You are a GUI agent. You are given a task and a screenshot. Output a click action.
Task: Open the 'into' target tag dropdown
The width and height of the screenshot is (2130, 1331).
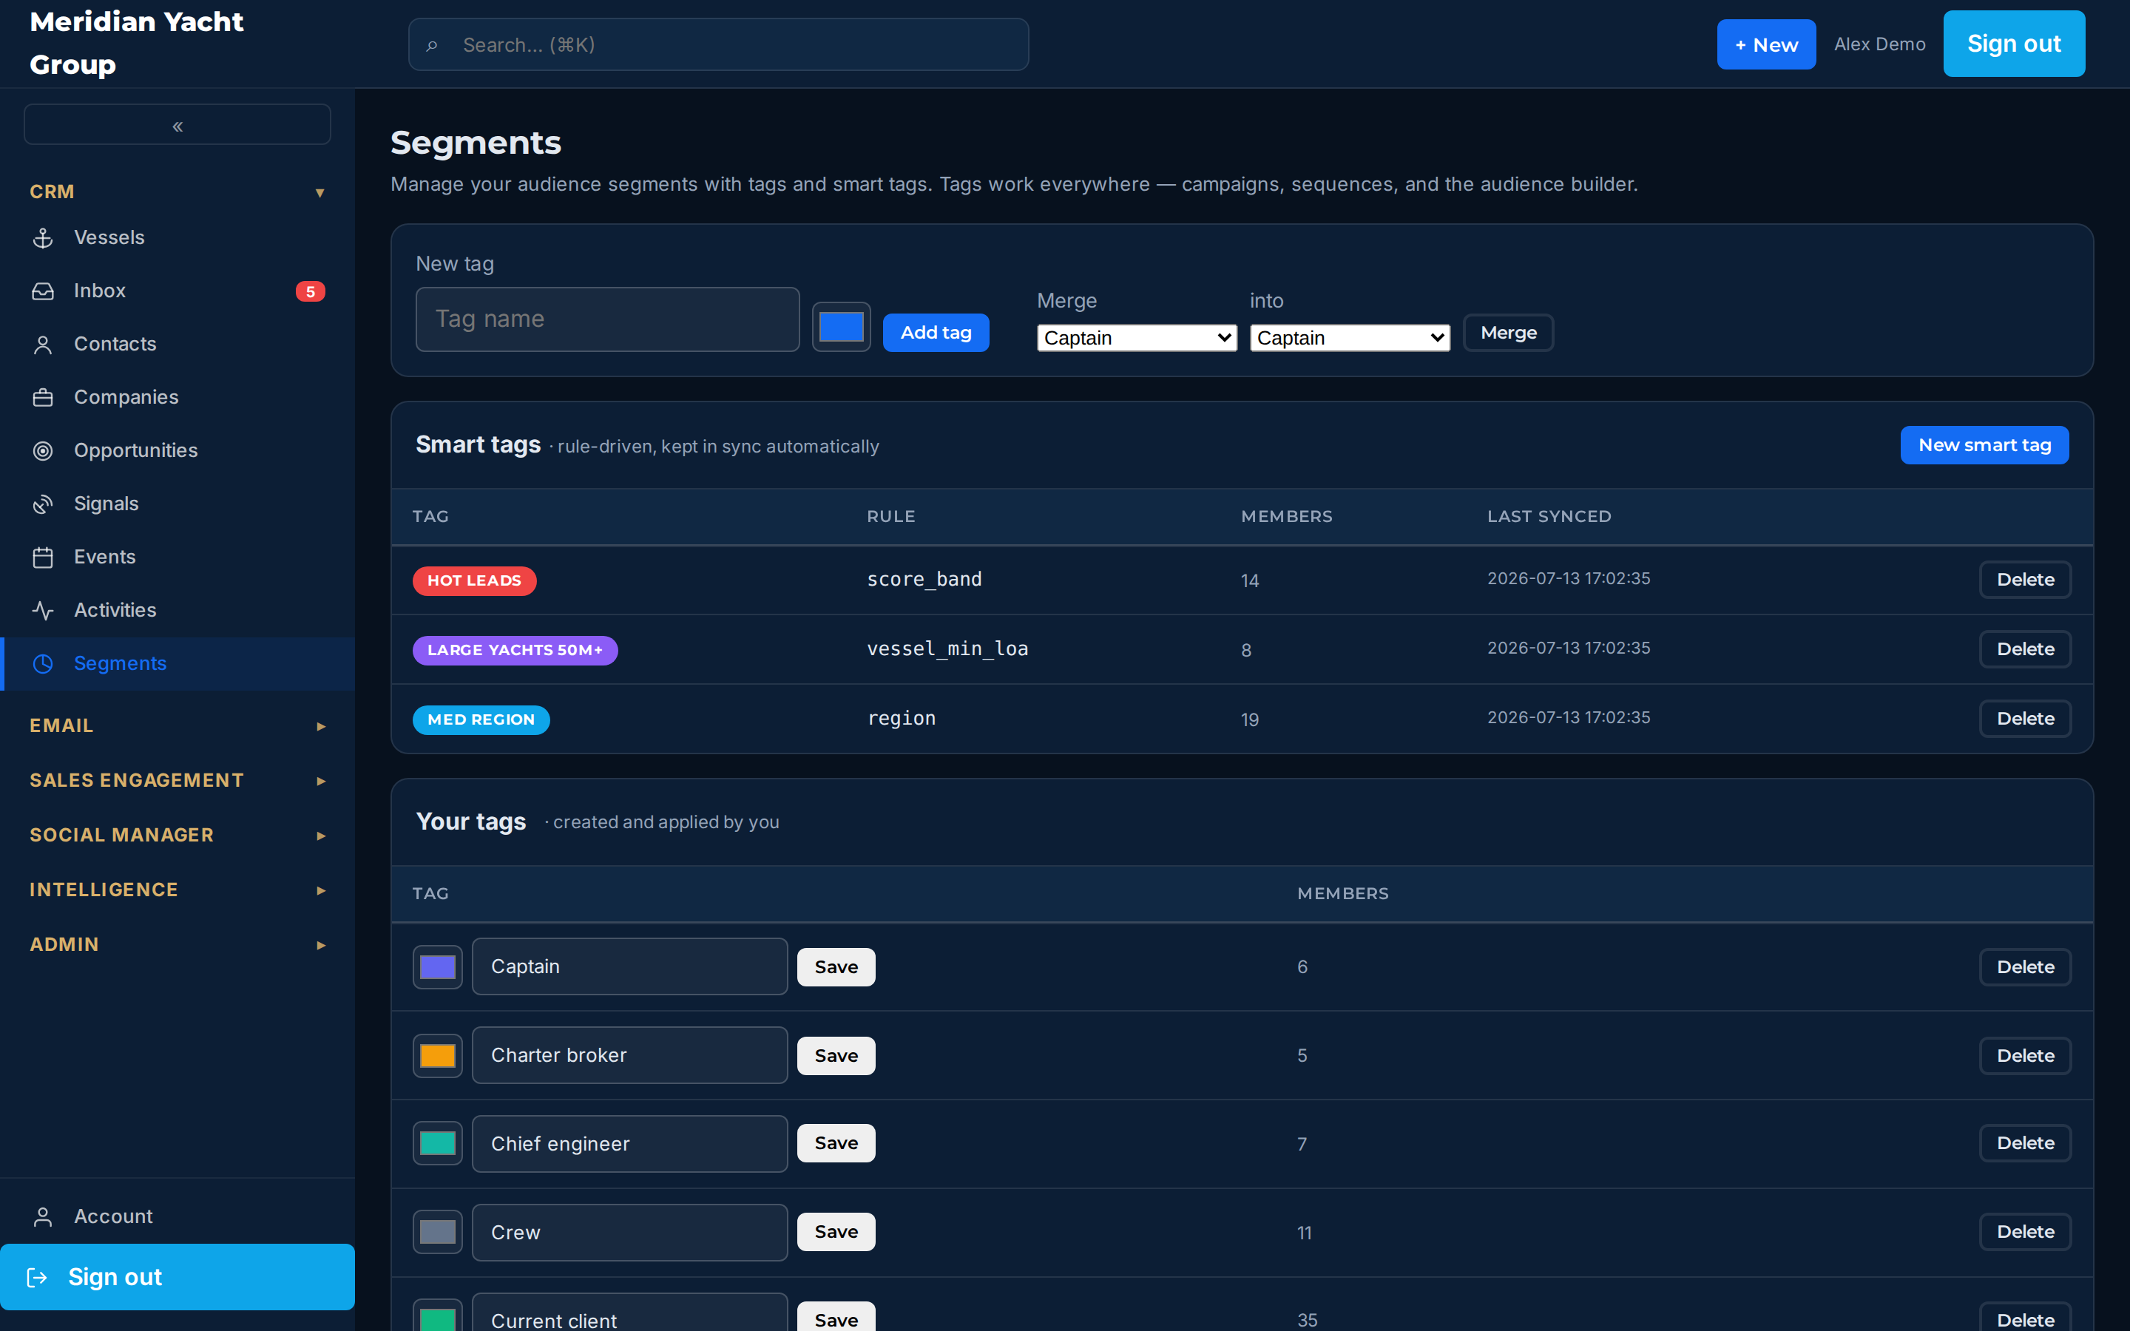[x=1350, y=338]
